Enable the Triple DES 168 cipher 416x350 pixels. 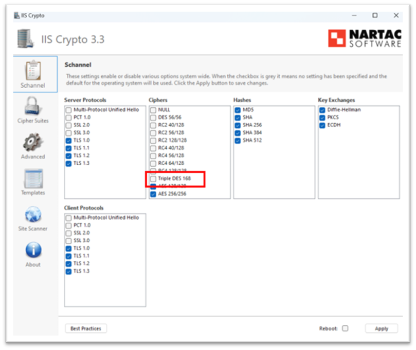pos(153,179)
